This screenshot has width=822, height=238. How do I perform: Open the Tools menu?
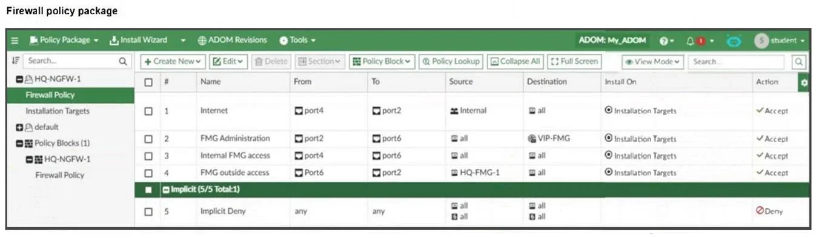pos(297,41)
